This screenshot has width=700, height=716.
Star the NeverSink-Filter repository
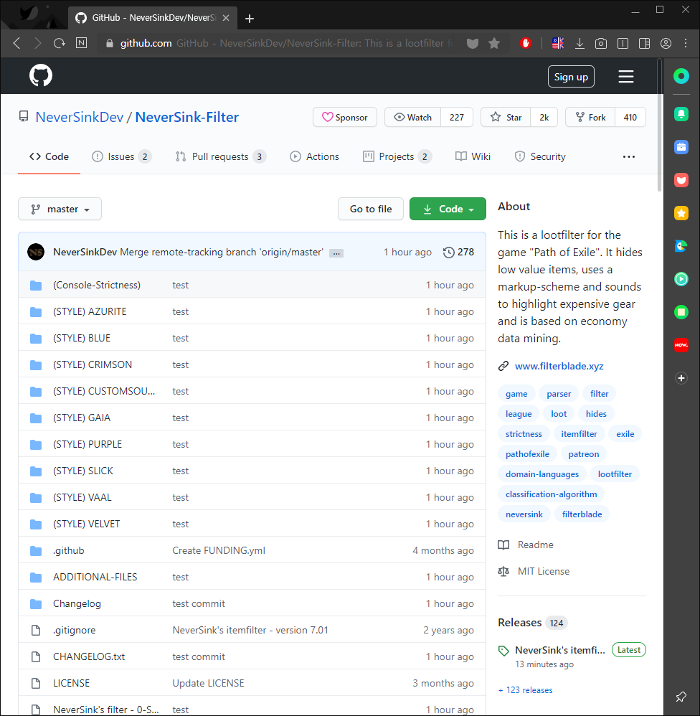506,118
